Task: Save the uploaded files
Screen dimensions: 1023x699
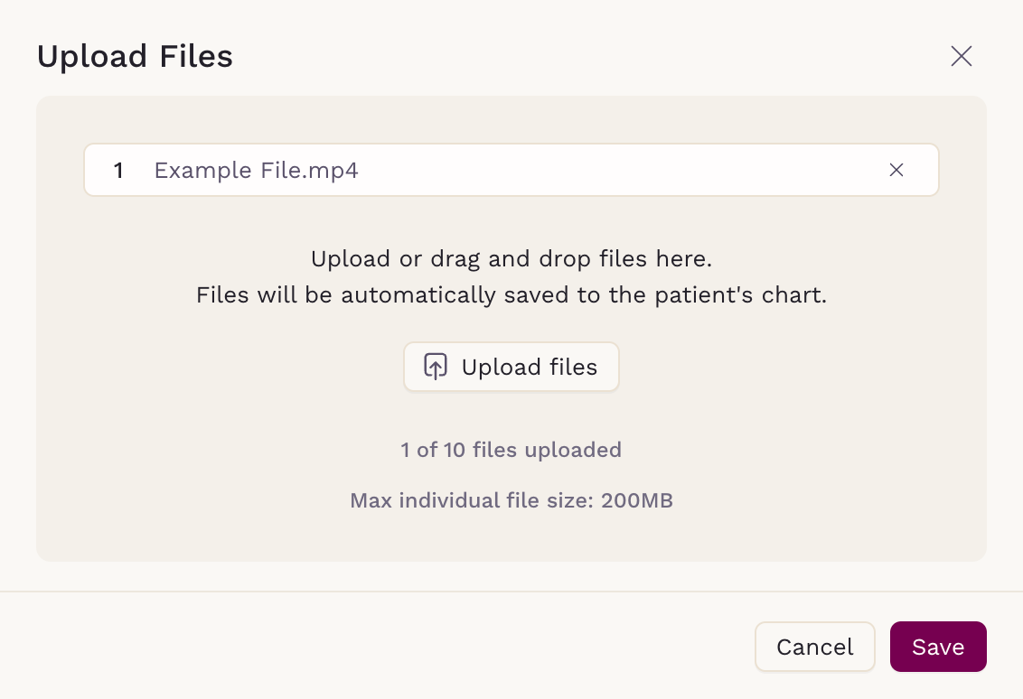Action: (938, 647)
